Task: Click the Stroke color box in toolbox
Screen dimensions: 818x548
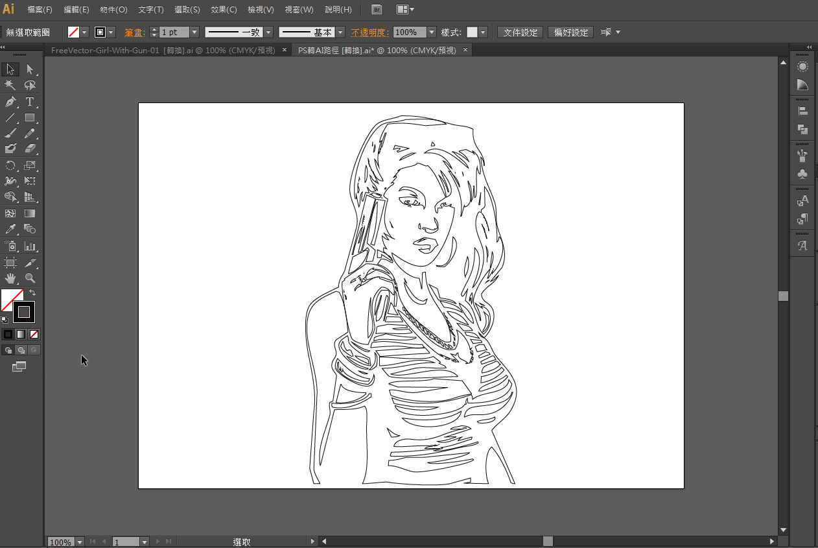Action: (24, 312)
